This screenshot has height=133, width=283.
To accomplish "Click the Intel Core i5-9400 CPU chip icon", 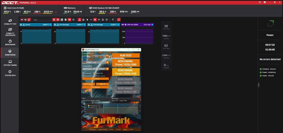I will coord(5,8).
